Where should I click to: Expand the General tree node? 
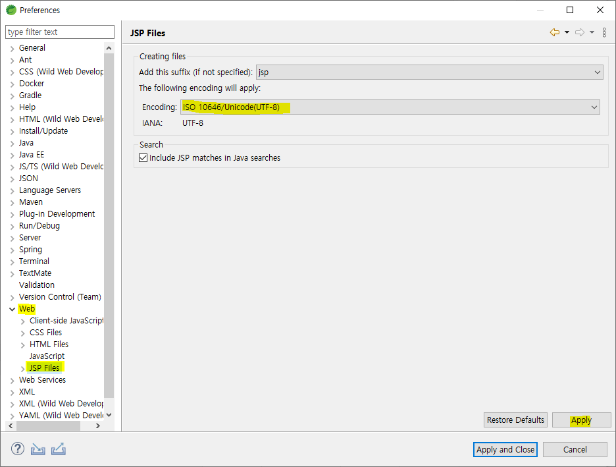click(x=13, y=48)
